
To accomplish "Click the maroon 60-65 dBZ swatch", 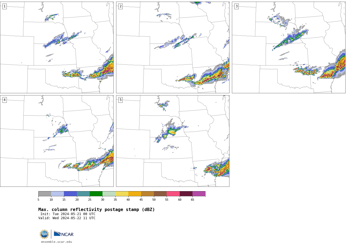I will pos(186,194).
